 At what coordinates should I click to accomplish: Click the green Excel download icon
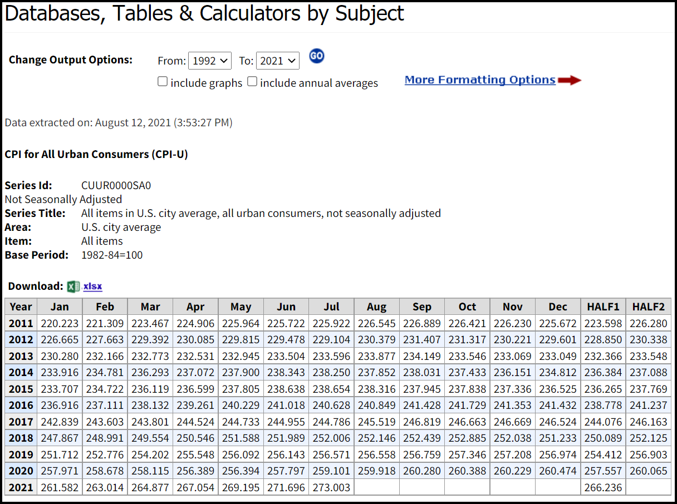(73, 286)
